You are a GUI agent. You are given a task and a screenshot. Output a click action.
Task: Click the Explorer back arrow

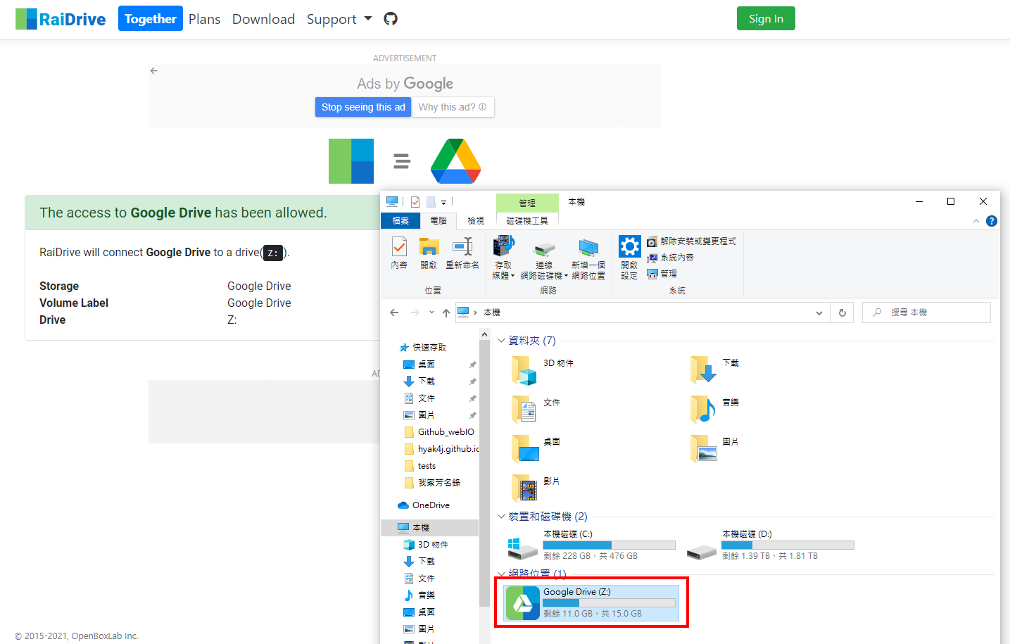click(x=394, y=312)
